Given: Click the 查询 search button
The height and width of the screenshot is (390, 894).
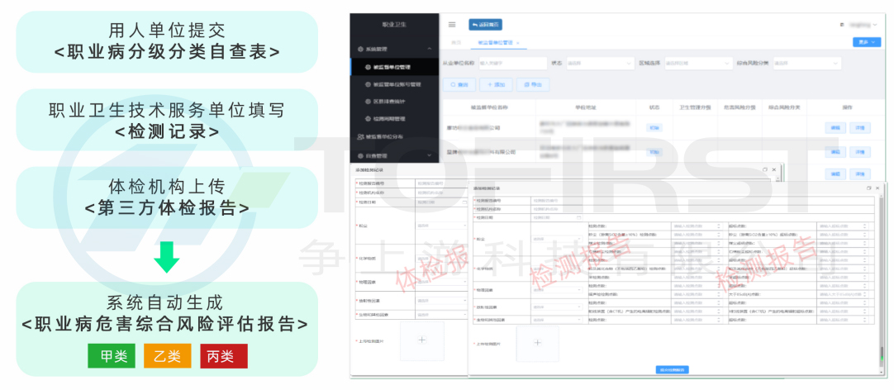Looking at the screenshot, I should click(x=459, y=84).
